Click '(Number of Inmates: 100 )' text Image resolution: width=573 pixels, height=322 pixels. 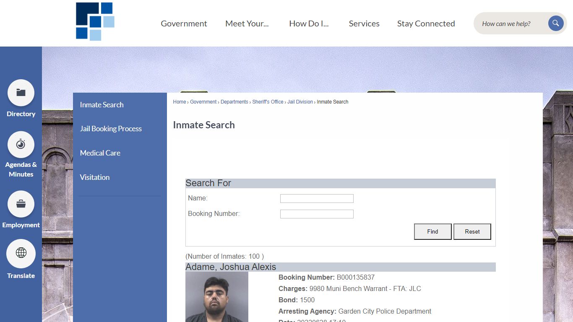[225, 257]
